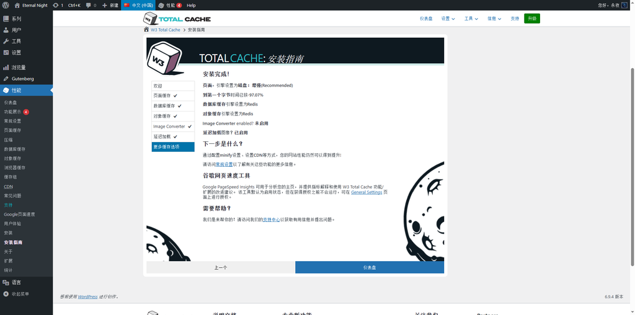Viewport: 635px width, 315px height.
Task: Click the green 升级 button
Action: (531, 19)
